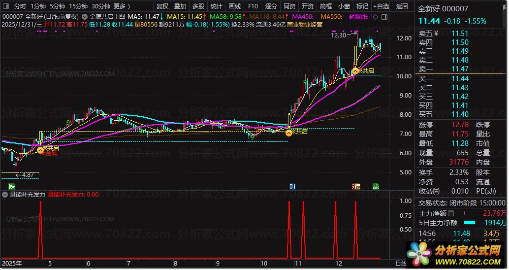Screen dimensions: 509x270
Task: Click the list icon beside 主力净额
Action: coord(450,213)
